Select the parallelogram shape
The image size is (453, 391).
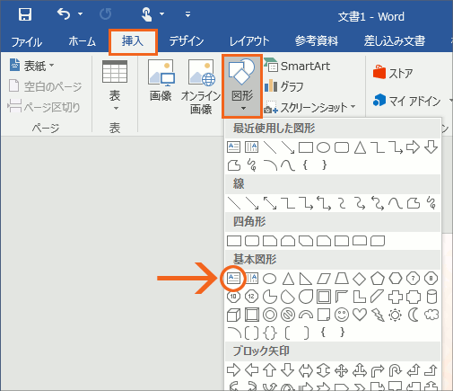point(324,279)
